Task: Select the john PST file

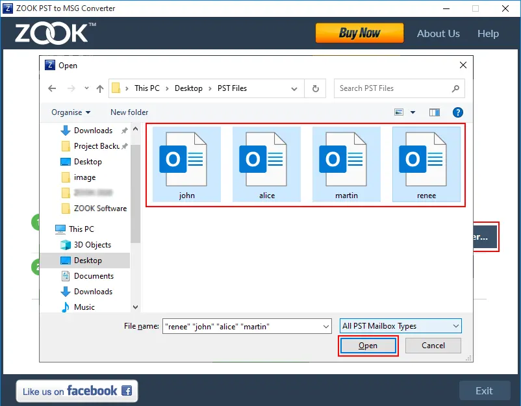Action: (186, 164)
